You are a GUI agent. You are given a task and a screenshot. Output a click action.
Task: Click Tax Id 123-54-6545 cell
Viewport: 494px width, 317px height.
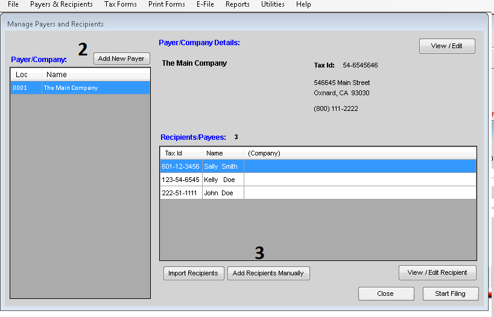point(181,180)
